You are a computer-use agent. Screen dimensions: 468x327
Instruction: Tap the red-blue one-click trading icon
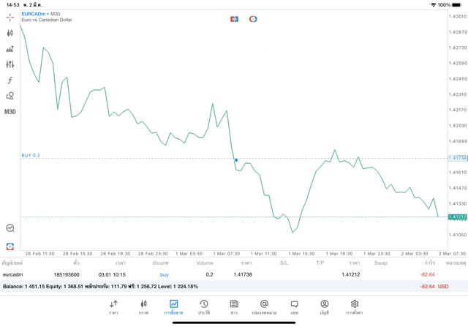point(234,18)
